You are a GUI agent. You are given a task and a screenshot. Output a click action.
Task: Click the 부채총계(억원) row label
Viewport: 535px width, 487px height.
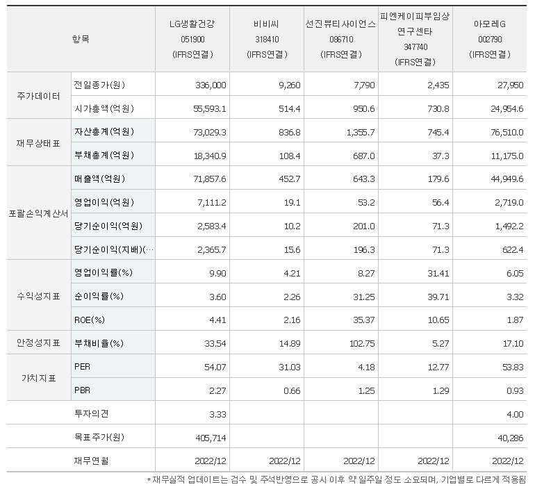[x=104, y=155]
